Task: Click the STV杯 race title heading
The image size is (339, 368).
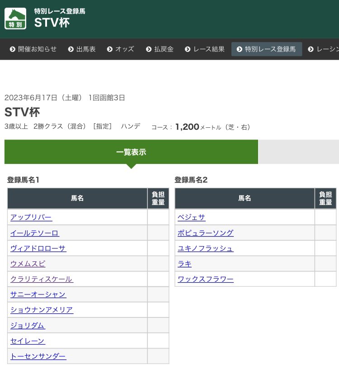Action: pyautogui.click(x=22, y=112)
